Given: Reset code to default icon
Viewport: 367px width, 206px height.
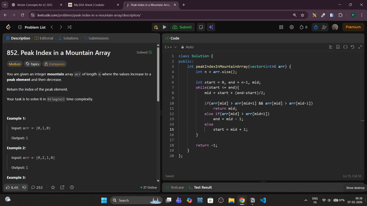Looking at the screenshot, I should 353,47.
